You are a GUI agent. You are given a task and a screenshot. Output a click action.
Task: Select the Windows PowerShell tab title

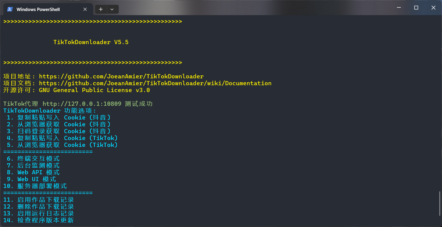coord(38,10)
